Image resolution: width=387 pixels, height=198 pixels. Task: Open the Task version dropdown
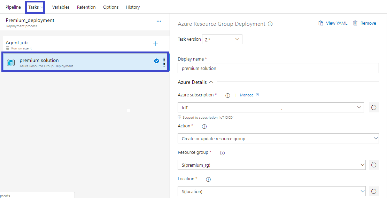(x=222, y=39)
